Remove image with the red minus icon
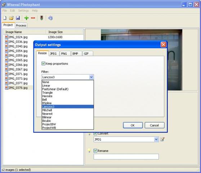Viewport: 201px width, 173px height. [33, 18]
